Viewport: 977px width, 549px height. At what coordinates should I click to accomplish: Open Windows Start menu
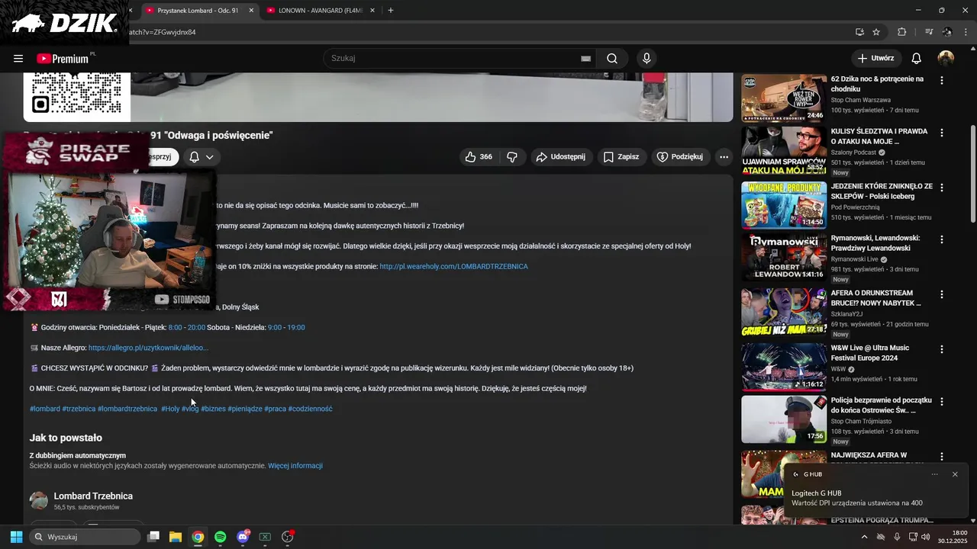[16, 537]
